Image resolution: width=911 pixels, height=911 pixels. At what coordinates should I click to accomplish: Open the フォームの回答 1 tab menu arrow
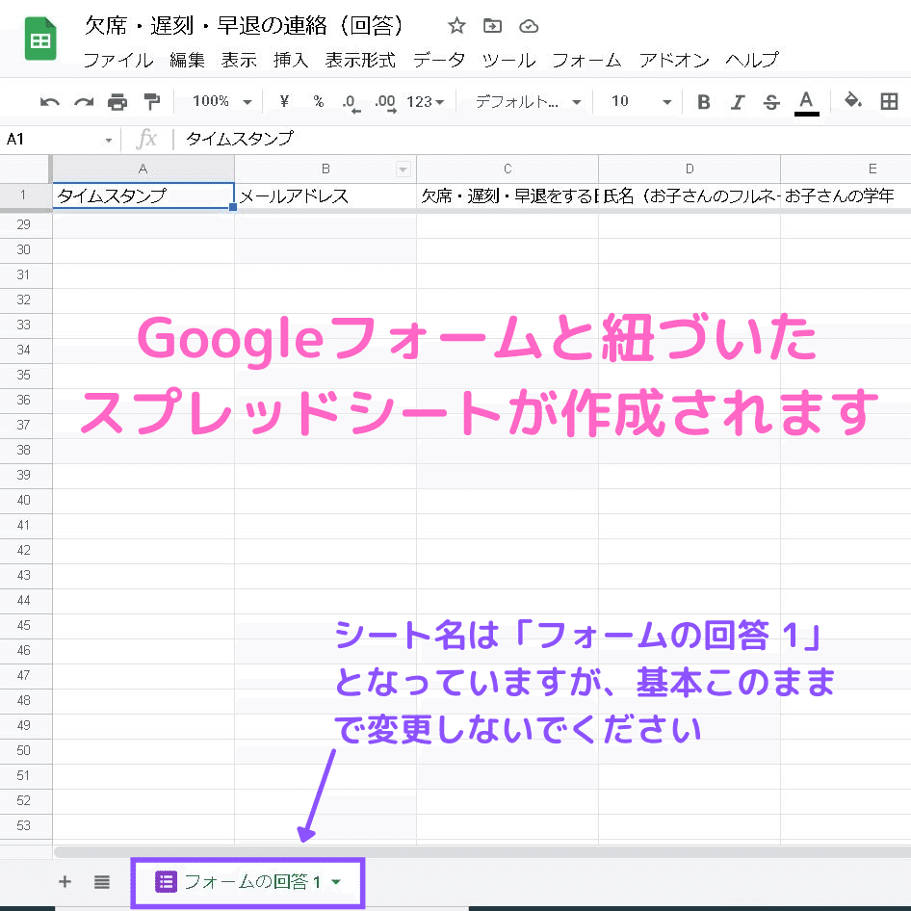(x=336, y=882)
